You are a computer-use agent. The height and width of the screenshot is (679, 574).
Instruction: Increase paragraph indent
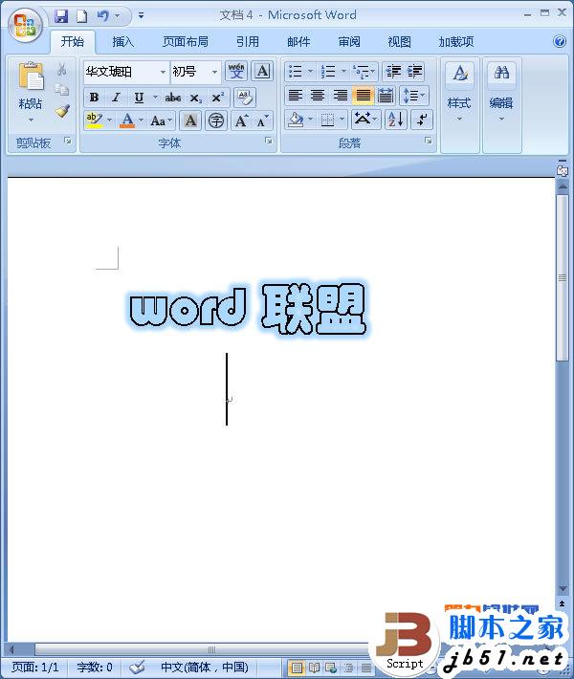pyautogui.click(x=414, y=72)
